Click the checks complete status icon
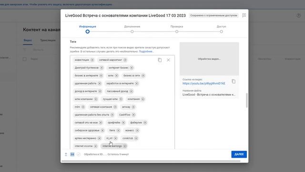 78,154
